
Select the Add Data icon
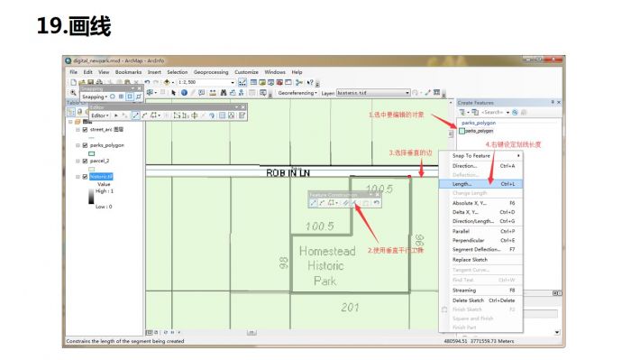tap(167, 82)
